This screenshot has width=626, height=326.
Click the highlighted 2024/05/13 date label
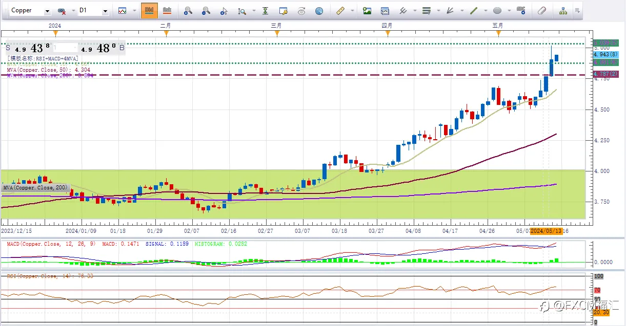point(546,231)
